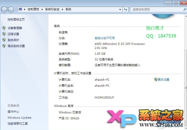The image size is (187, 130).
Task: Click the vertical scrollbar thumb
Action: (186, 87)
